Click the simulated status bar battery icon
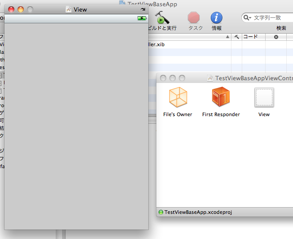The image size is (293, 239). [x=142, y=18]
